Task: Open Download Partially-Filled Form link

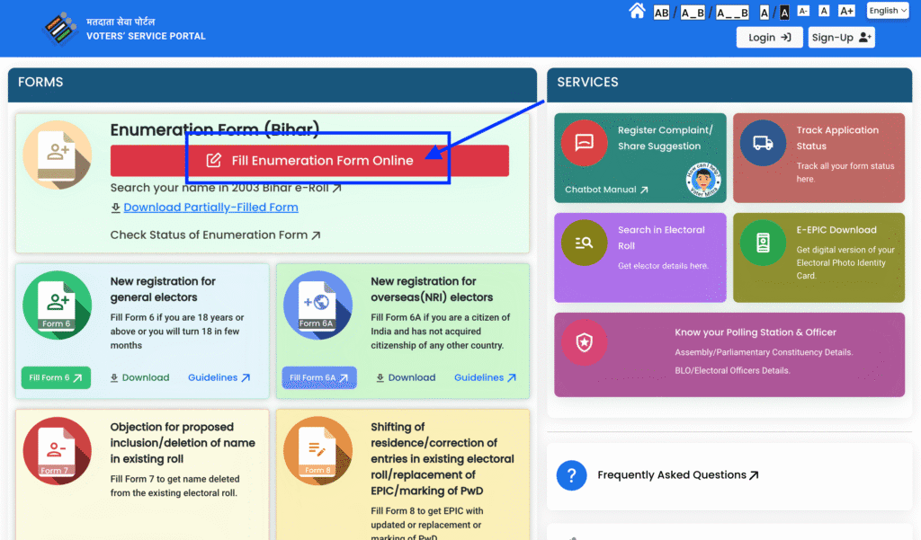Action: click(x=210, y=208)
